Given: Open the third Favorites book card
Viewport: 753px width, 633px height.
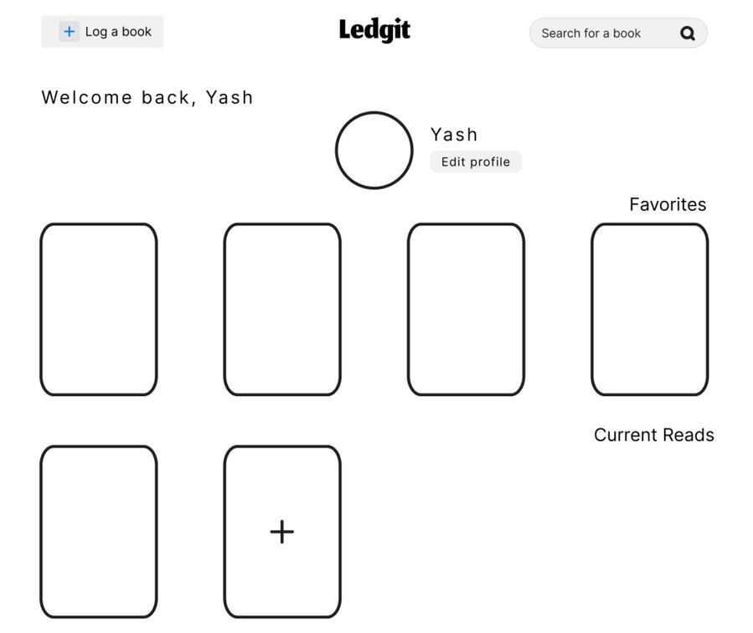Looking at the screenshot, I should [x=466, y=309].
